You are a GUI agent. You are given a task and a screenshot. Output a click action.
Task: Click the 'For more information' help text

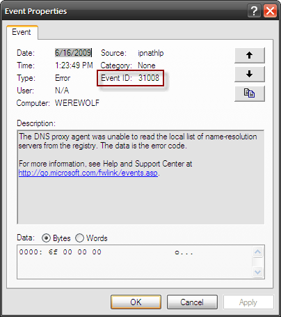106,164
